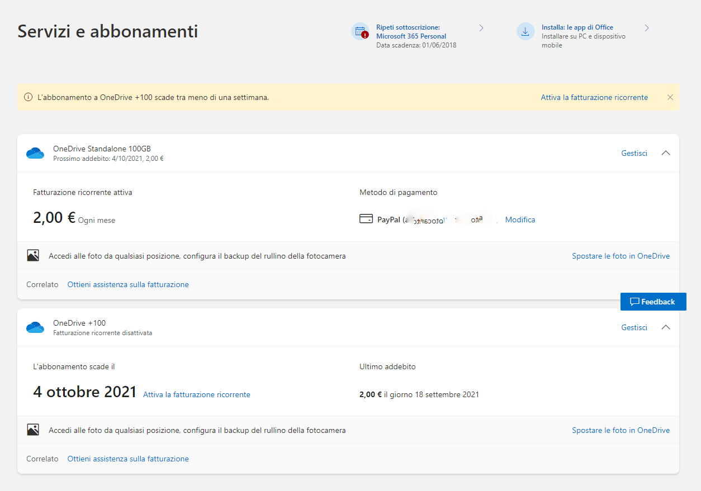Screen dimensions: 701x491
Task: Click Spostare le foto in OneDrive in +100 card
Action: pos(621,430)
